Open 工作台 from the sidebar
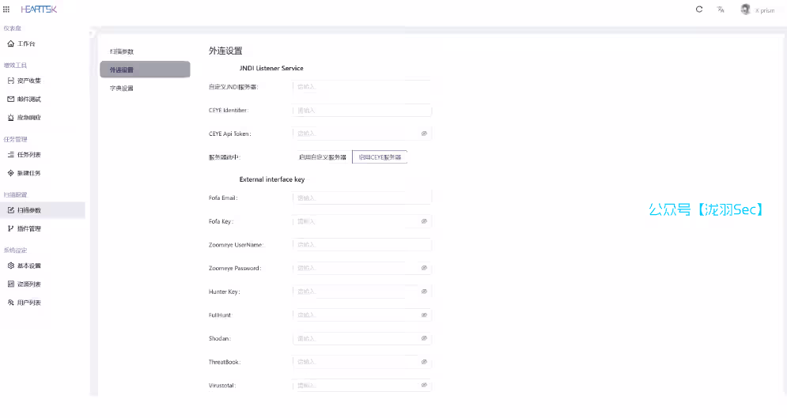The image size is (787, 418). [x=26, y=43]
